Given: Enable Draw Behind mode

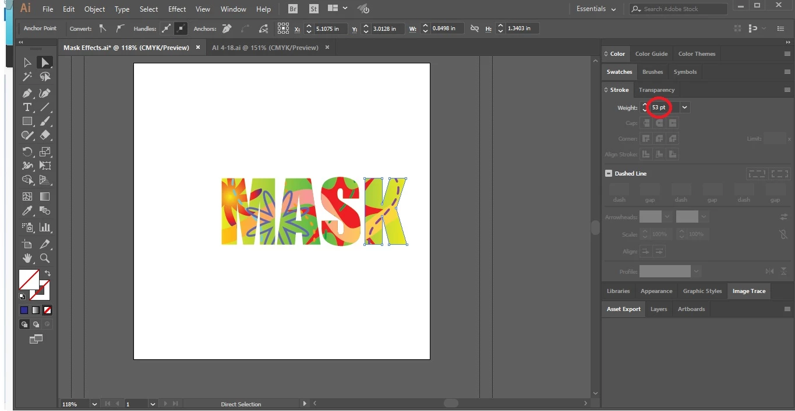Looking at the screenshot, I should (36, 324).
